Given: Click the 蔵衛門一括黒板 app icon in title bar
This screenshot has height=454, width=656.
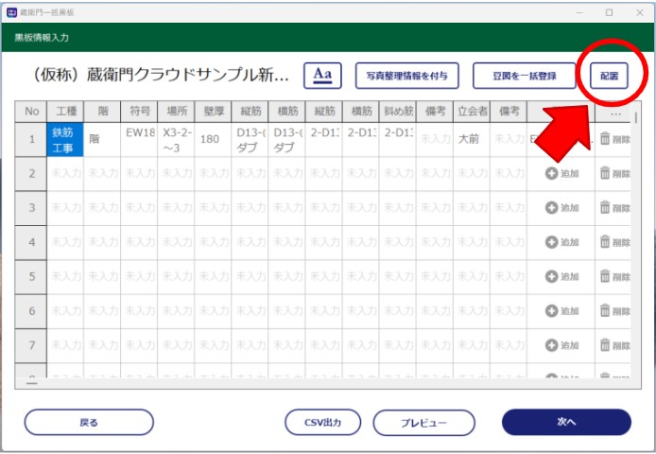Looking at the screenshot, I should tap(11, 12).
